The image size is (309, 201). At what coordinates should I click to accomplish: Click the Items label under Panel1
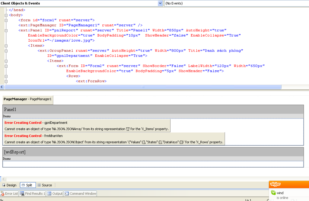pos(7,116)
